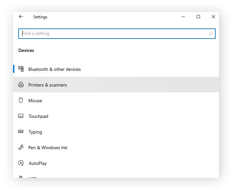The height and width of the screenshot is (190, 232).
Task: Open the Printers & scanners page
Action: pyautogui.click(x=47, y=85)
